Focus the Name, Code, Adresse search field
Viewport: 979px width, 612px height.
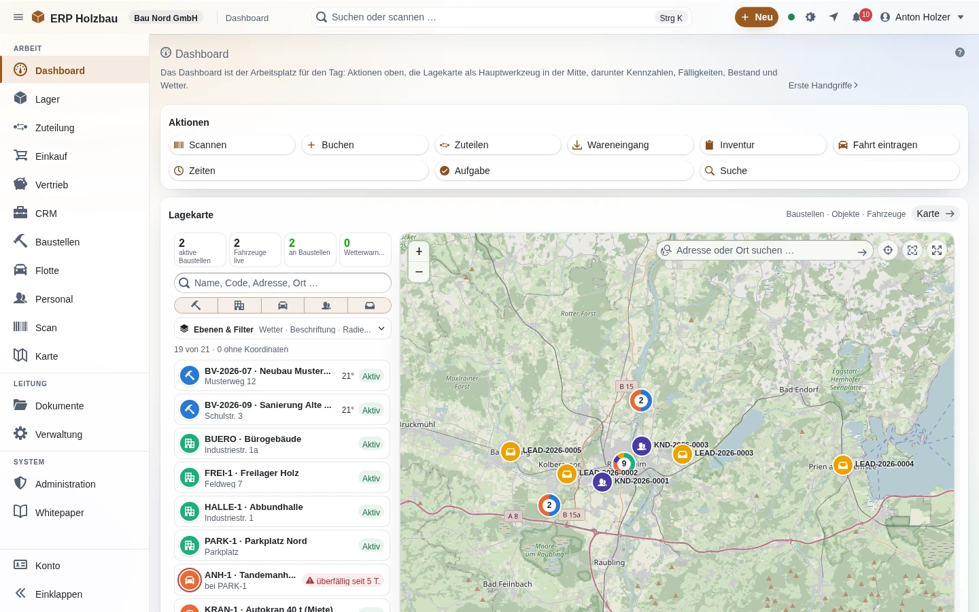[x=283, y=283]
